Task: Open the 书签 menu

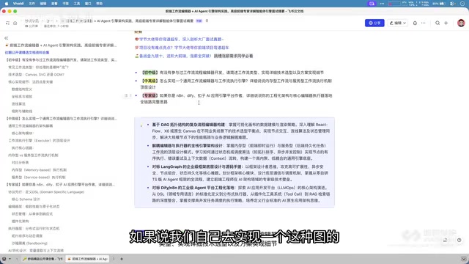Action: [65, 4]
